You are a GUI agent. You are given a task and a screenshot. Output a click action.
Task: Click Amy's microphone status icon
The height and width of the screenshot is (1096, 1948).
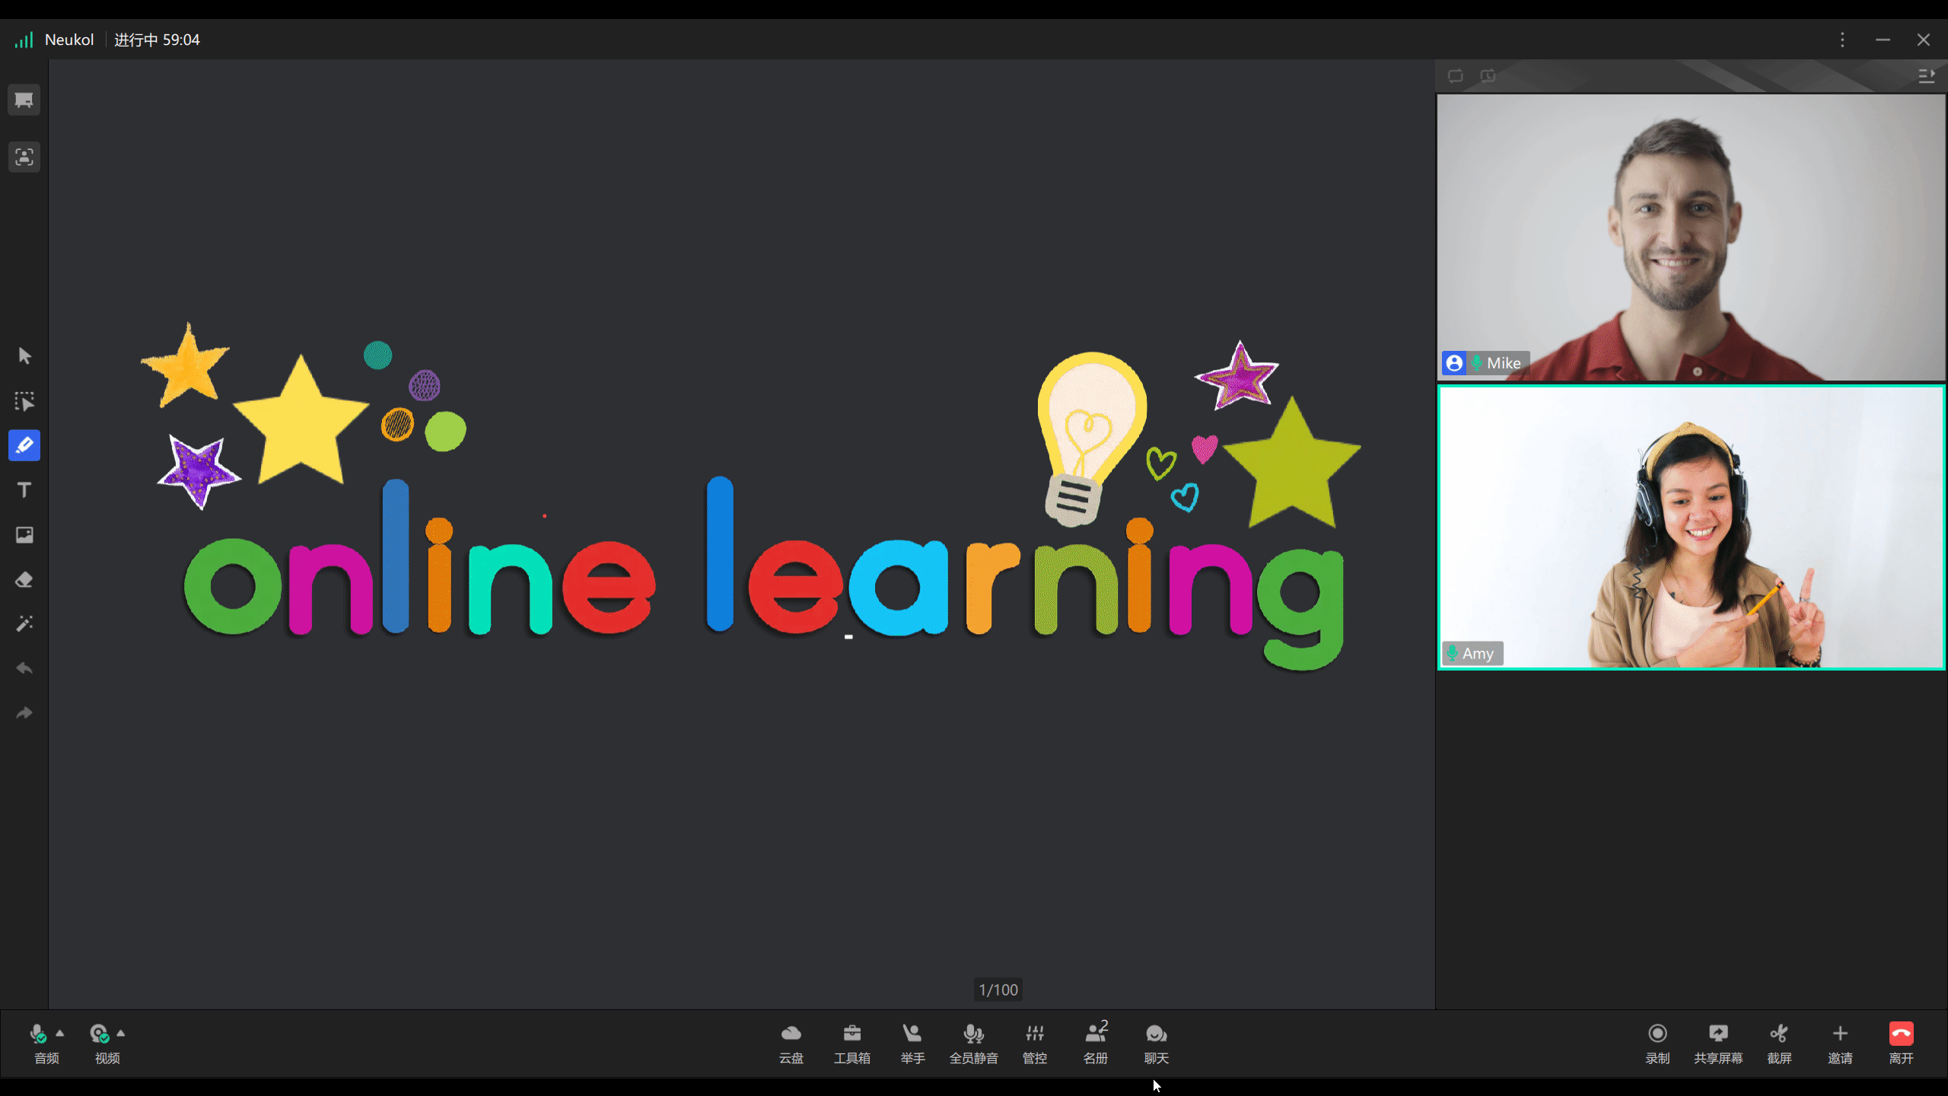click(x=1452, y=653)
